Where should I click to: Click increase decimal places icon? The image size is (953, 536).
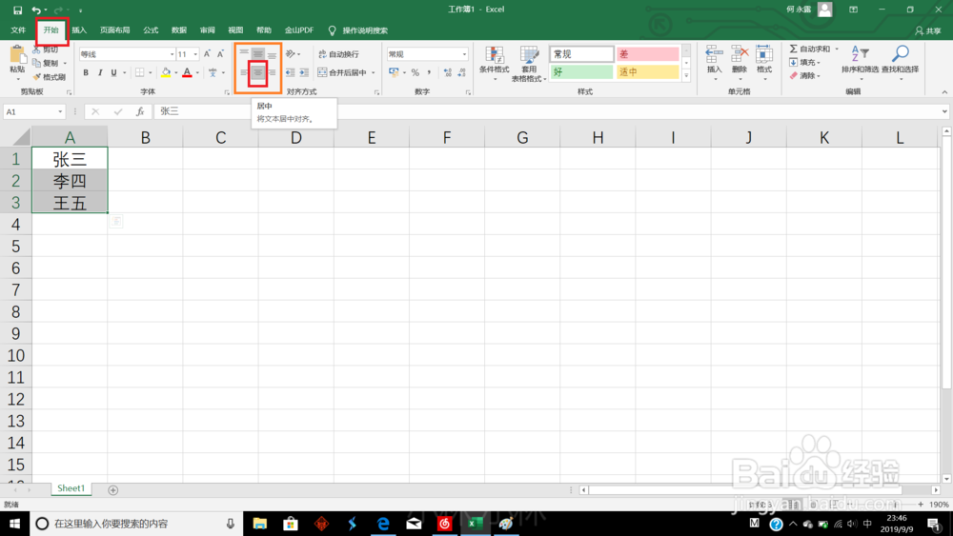click(448, 73)
